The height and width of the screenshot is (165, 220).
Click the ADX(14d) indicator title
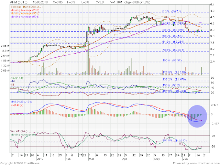coord(16,78)
